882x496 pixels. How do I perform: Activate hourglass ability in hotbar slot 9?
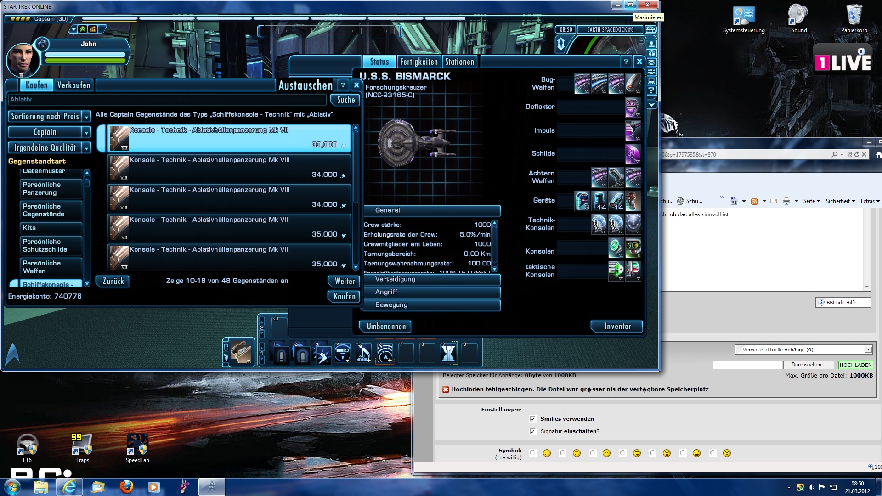tap(448, 354)
